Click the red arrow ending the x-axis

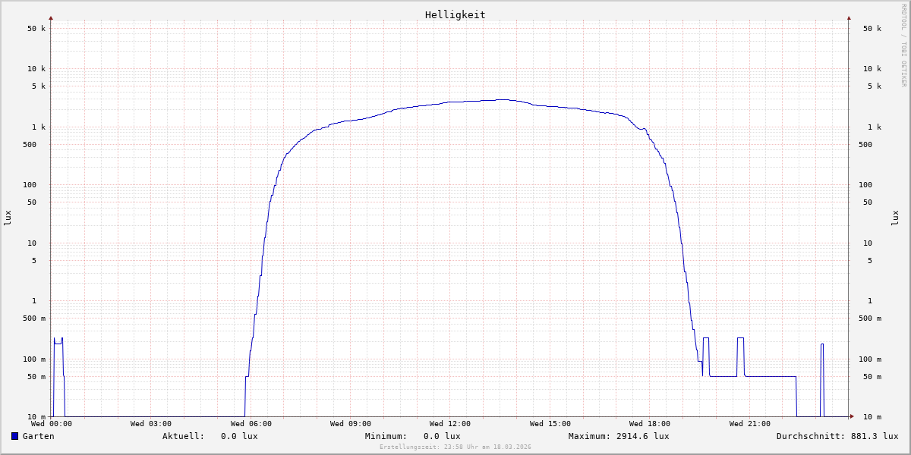click(x=852, y=416)
